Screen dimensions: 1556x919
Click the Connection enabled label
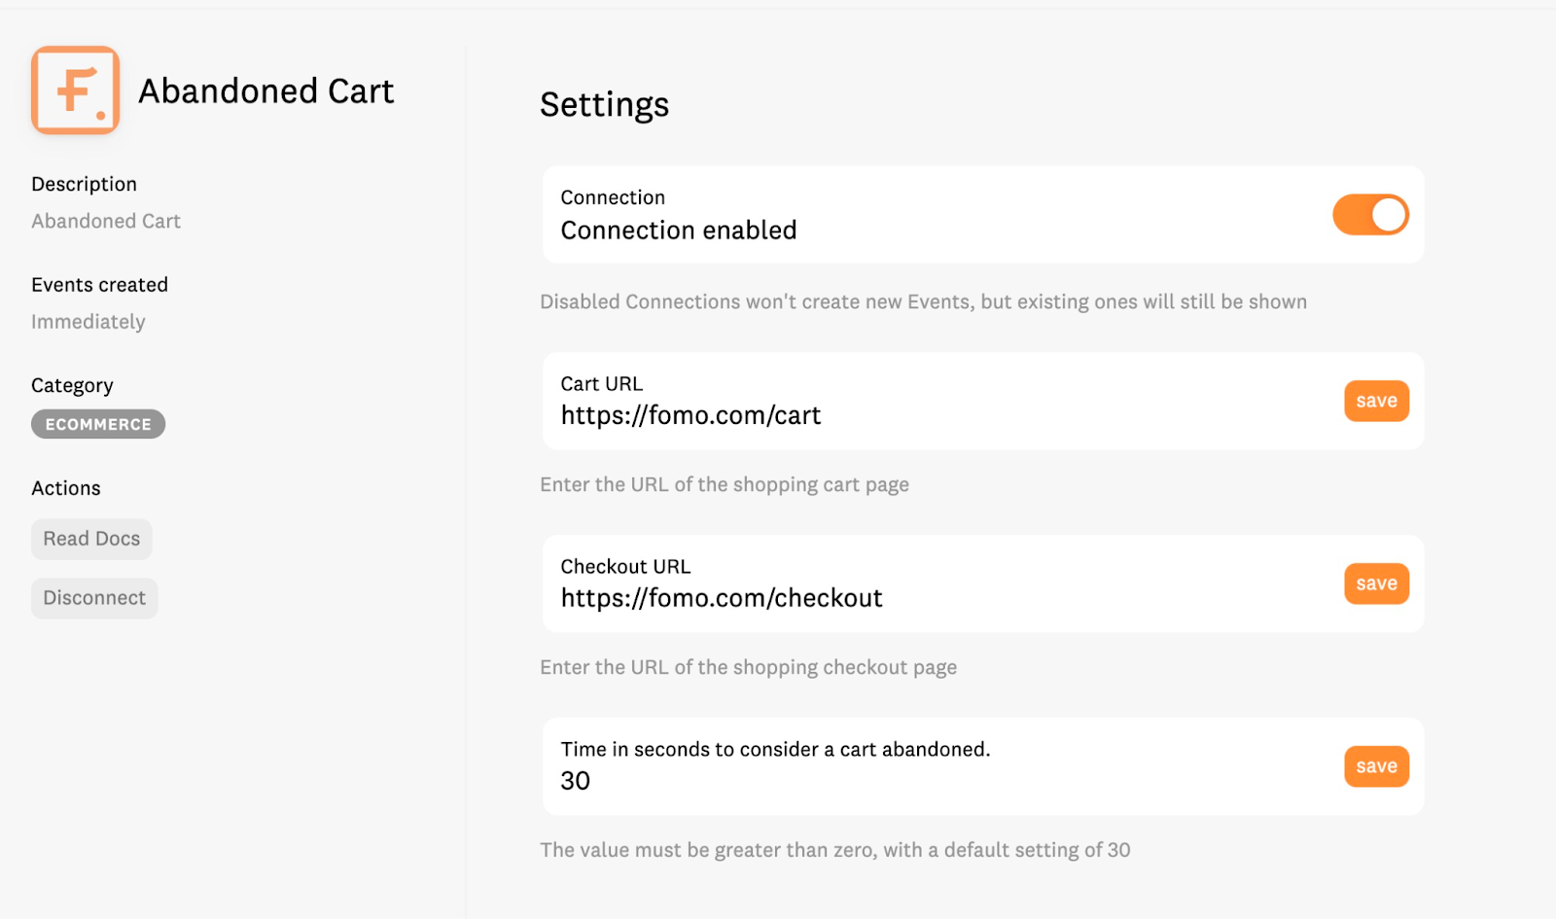point(678,230)
